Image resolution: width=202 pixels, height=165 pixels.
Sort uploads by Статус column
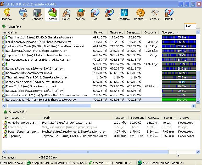188,118
